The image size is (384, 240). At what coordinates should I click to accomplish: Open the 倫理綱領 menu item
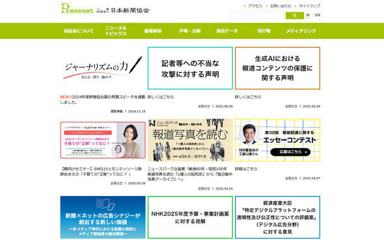pyautogui.click(x=153, y=31)
